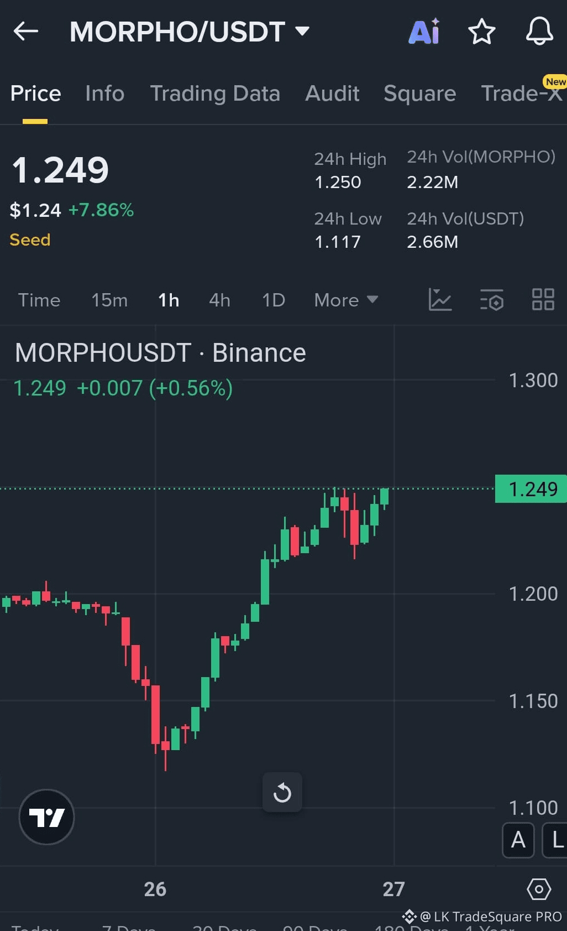Set a price alert with bell icon
The width and height of the screenshot is (567, 931).
tap(539, 32)
